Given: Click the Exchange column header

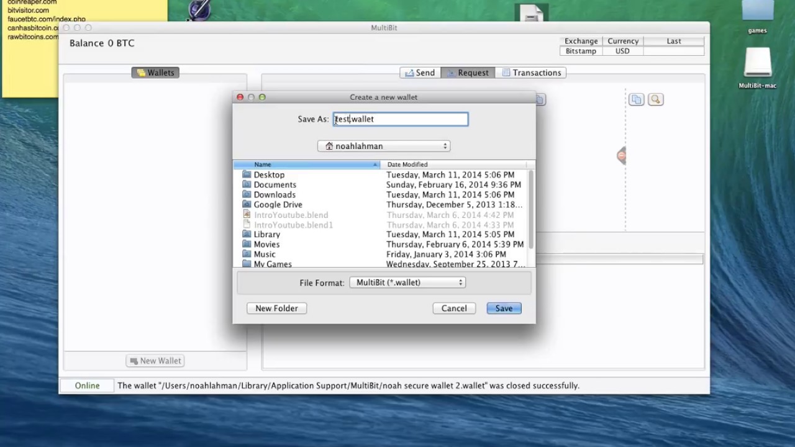Looking at the screenshot, I should click(x=581, y=41).
